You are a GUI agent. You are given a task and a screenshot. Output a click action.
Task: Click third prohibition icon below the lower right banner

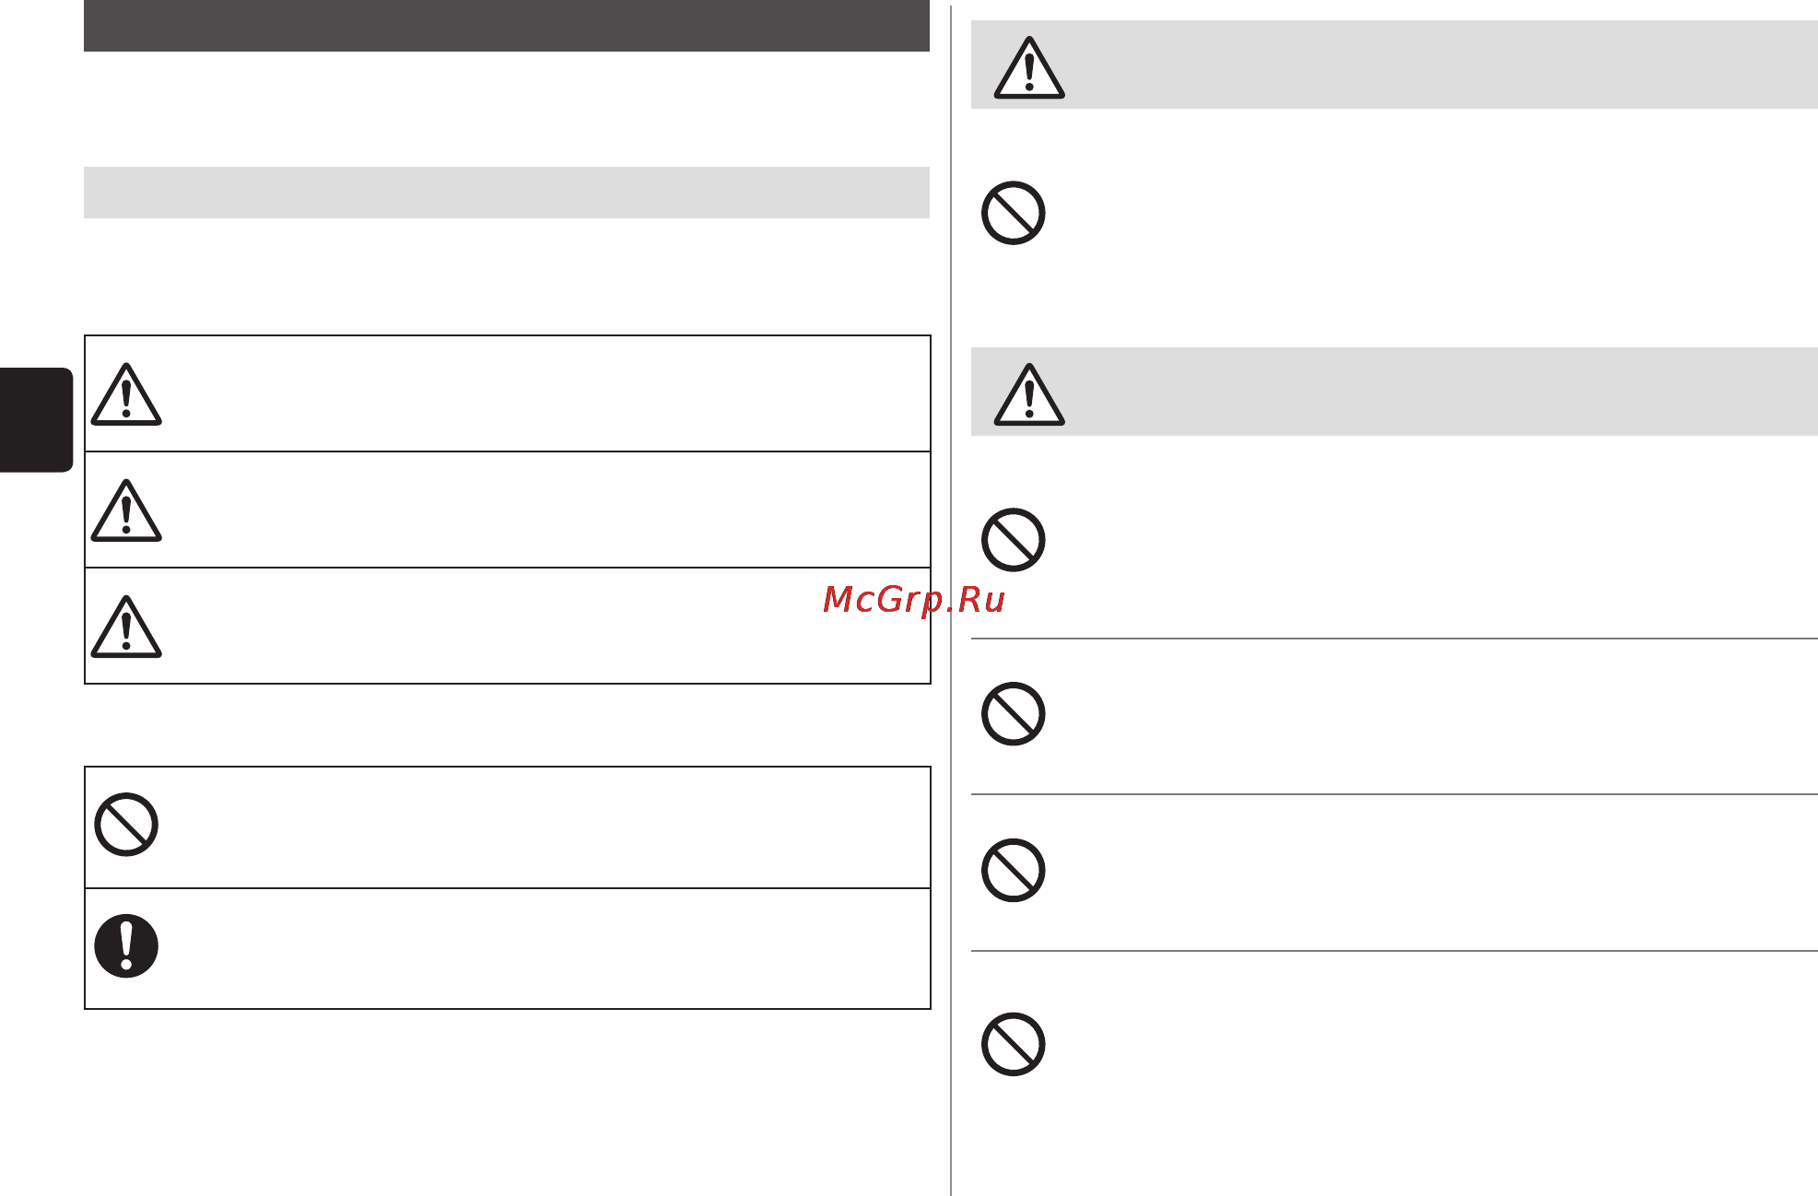pos(1014,871)
